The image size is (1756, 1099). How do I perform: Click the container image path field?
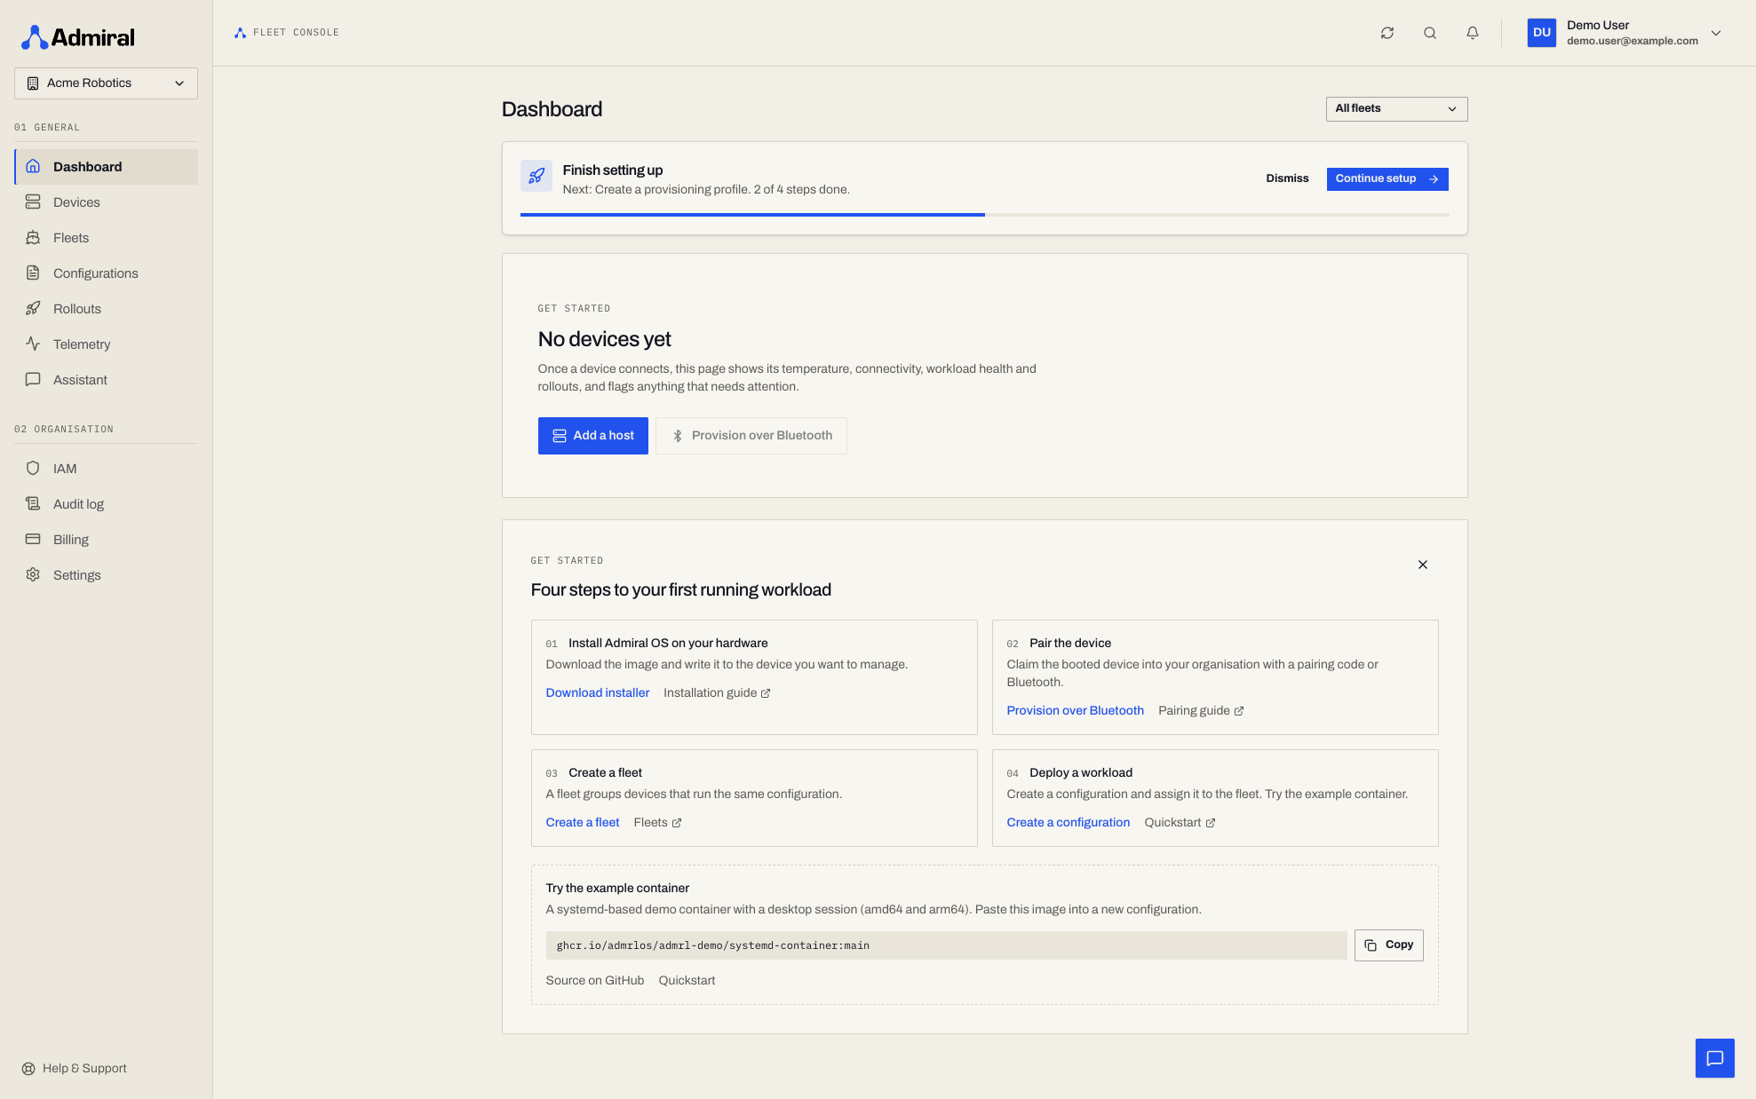click(x=946, y=945)
